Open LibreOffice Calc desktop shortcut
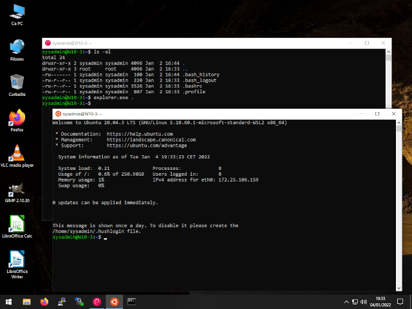This screenshot has width=412, height=309. (17, 227)
